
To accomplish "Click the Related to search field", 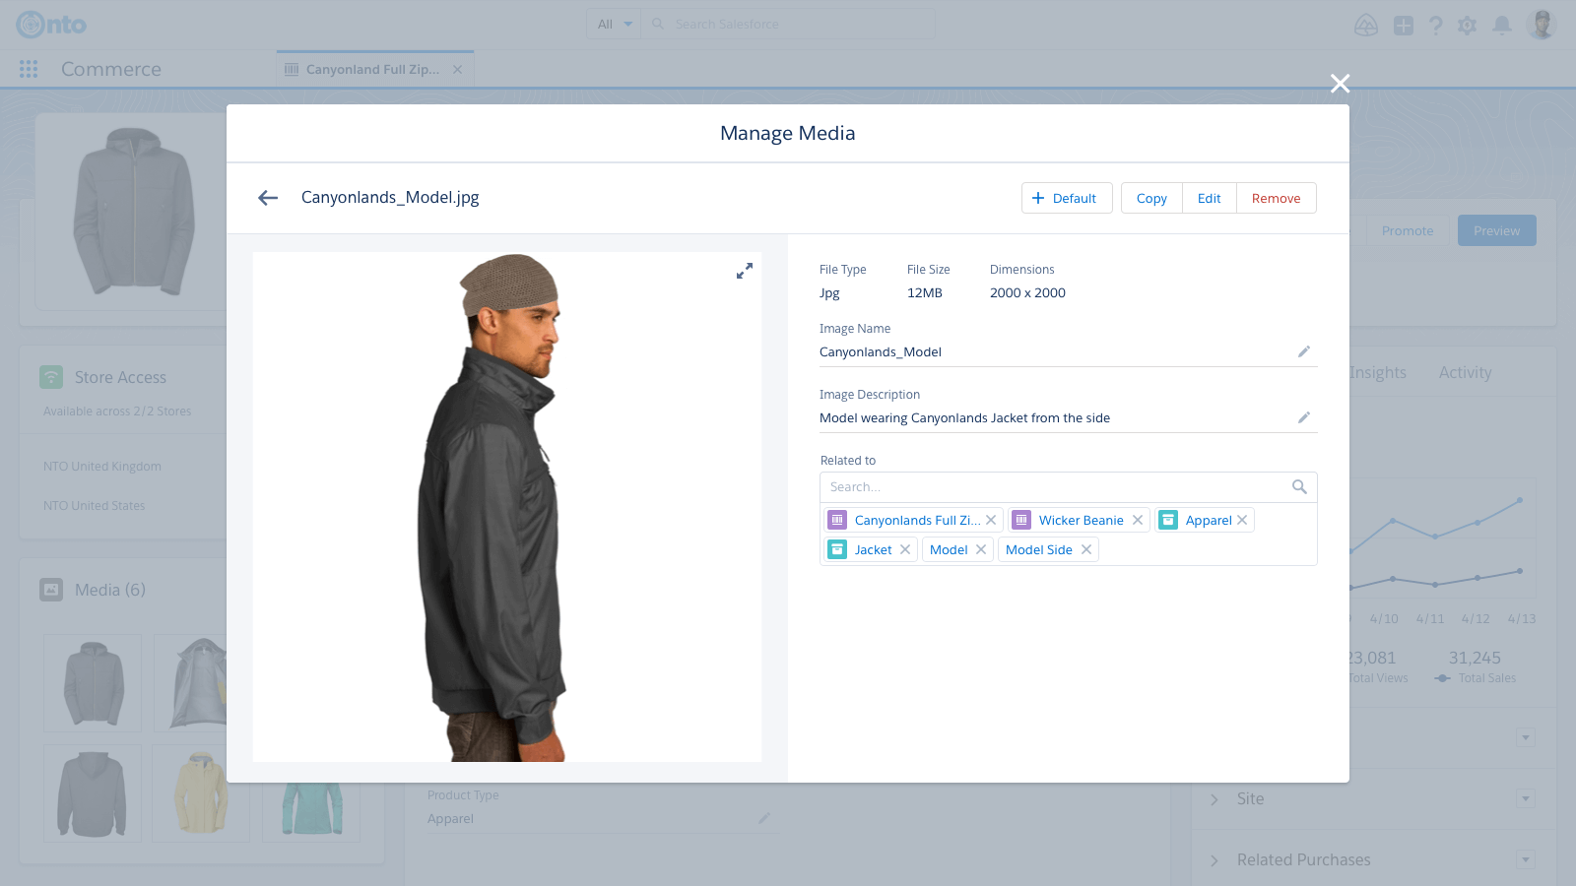I will tap(1054, 486).
